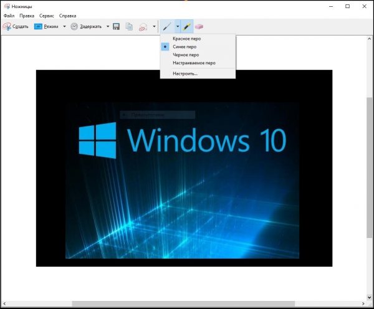This screenshot has height=309, width=374.
Task: Click the Задержать delay button
Action: (87, 26)
